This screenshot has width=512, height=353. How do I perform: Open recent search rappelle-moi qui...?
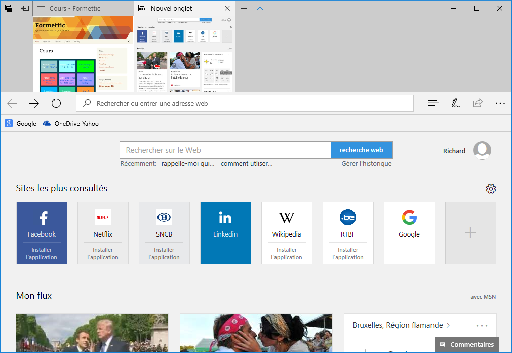tap(188, 163)
